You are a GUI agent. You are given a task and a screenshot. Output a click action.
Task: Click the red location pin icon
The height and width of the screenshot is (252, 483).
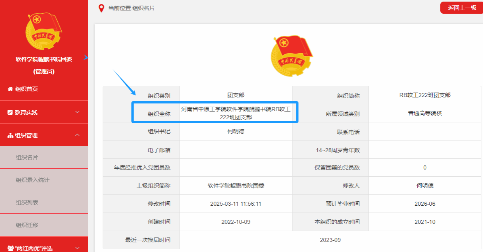point(101,8)
